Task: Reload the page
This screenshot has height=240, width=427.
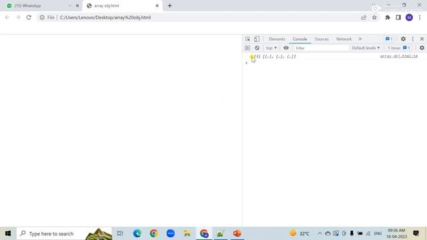Action: [x=29, y=17]
